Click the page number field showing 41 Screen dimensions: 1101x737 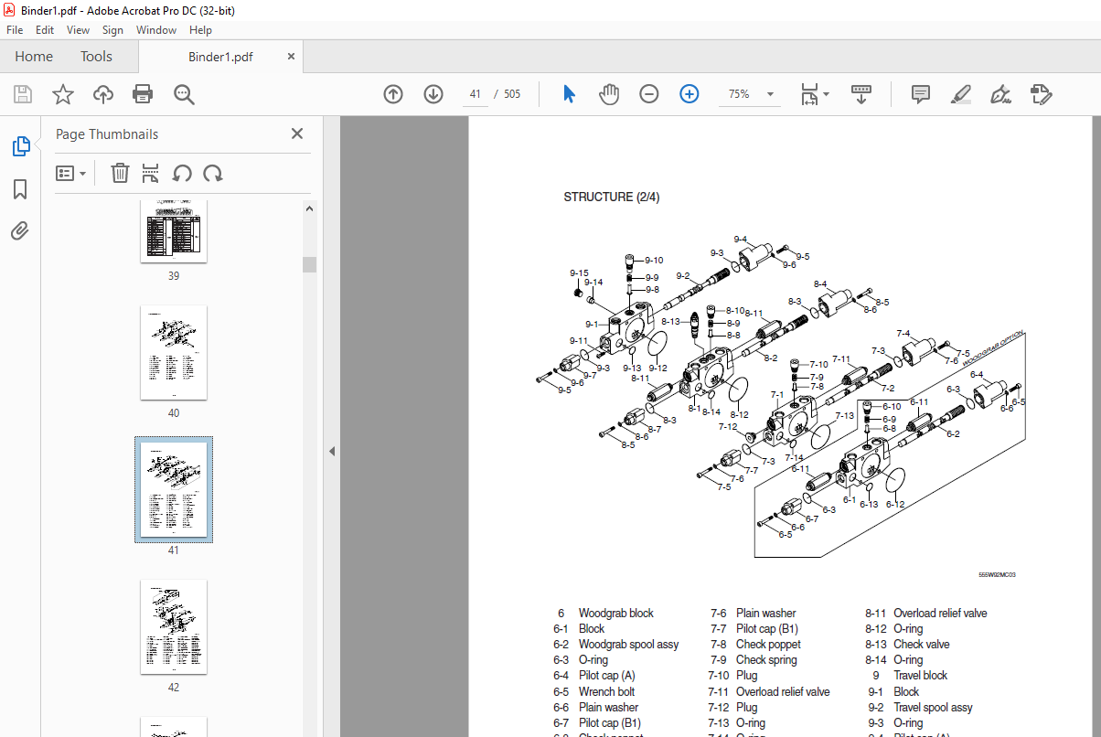[x=476, y=94]
